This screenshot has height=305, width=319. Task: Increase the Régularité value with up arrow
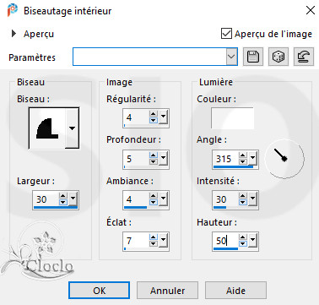tap(153, 114)
